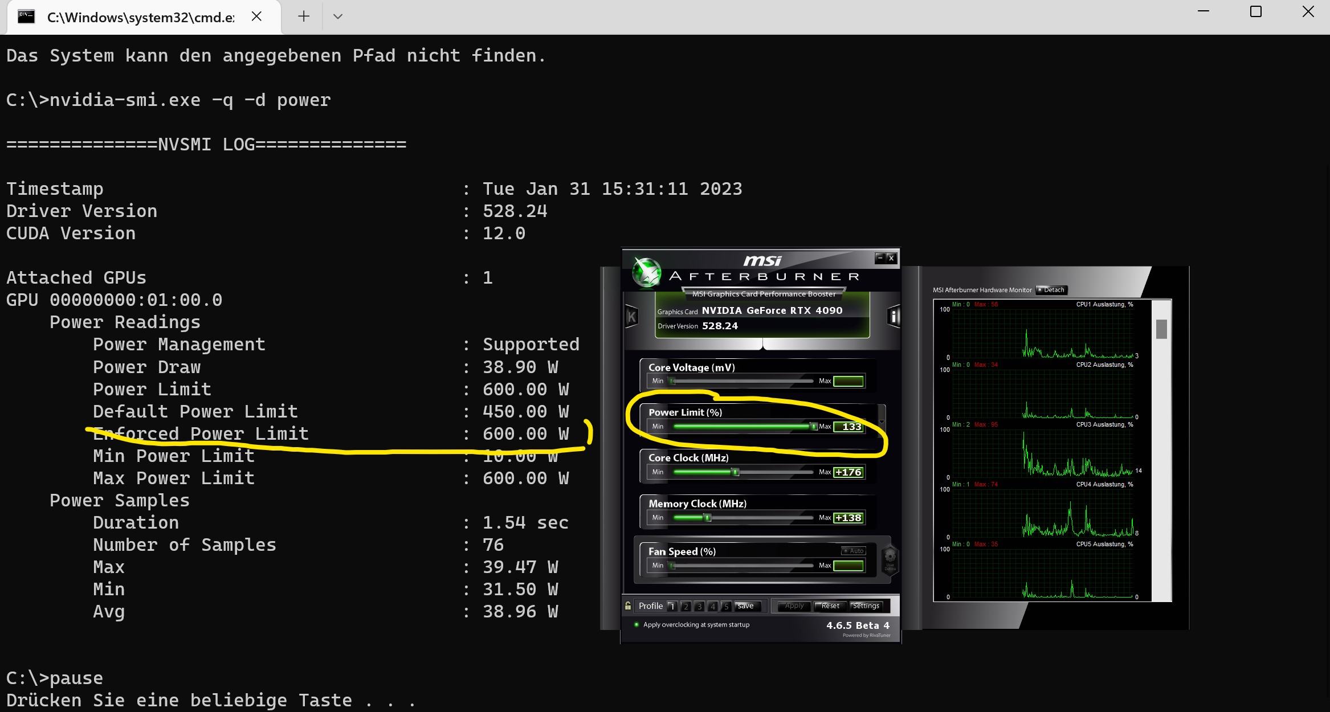This screenshot has width=1330, height=712.
Task: Select profile slot 5
Action: click(726, 606)
